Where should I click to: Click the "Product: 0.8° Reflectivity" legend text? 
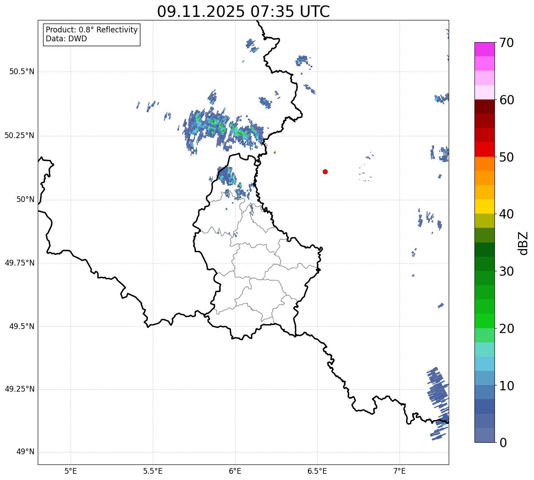click(x=92, y=30)
